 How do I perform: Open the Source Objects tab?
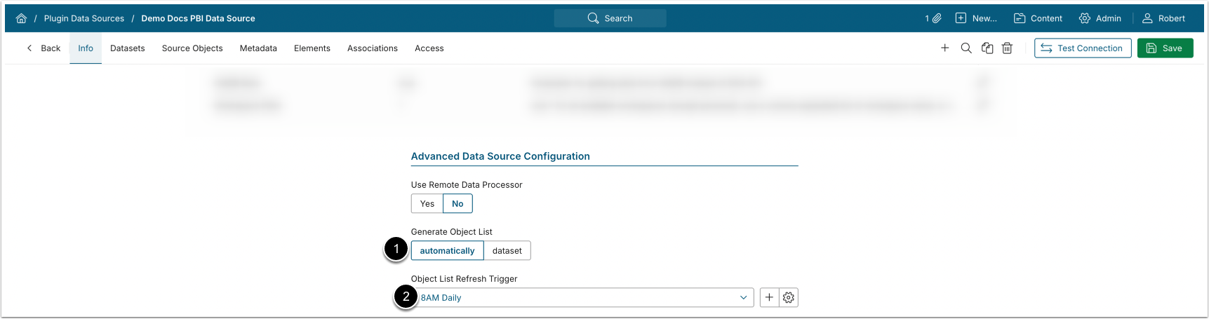(x=192, y=48)
